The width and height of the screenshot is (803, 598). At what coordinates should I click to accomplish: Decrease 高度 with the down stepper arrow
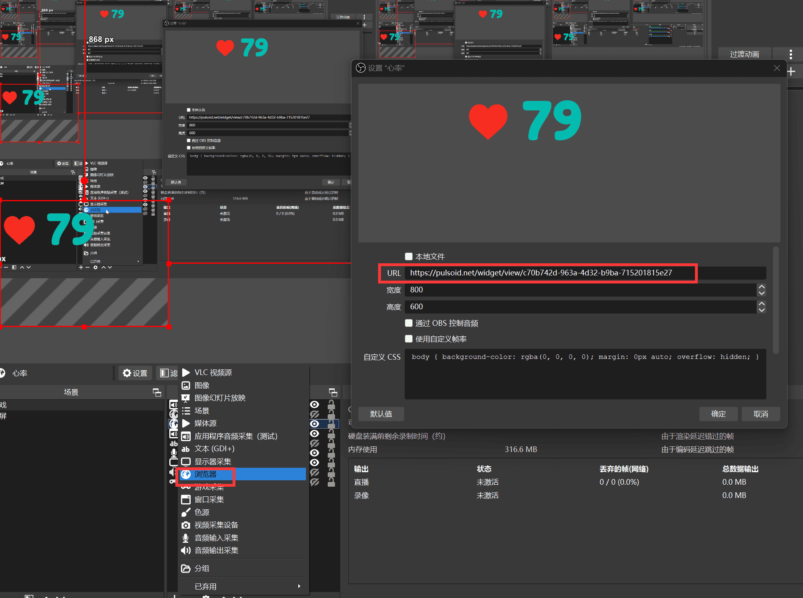pyautogui.click(x=761, y=310)
